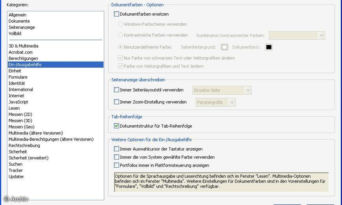Enable Immer Zoom-Einstellung verwenden checkbox
This screenshot has height=205, width=342.
116,102
